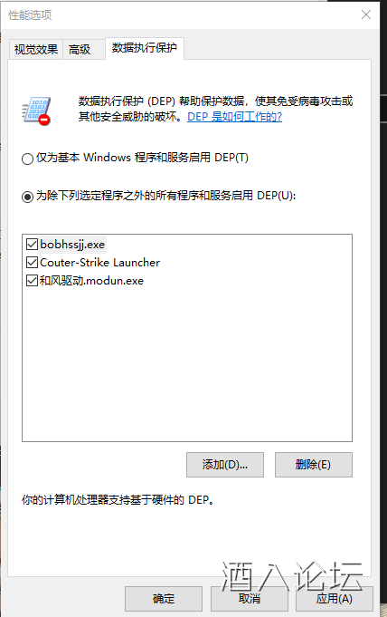Viewport: 387px width, 617px height.
Task: Confirm with the 确定 button
Action: [x=164, y=599]
